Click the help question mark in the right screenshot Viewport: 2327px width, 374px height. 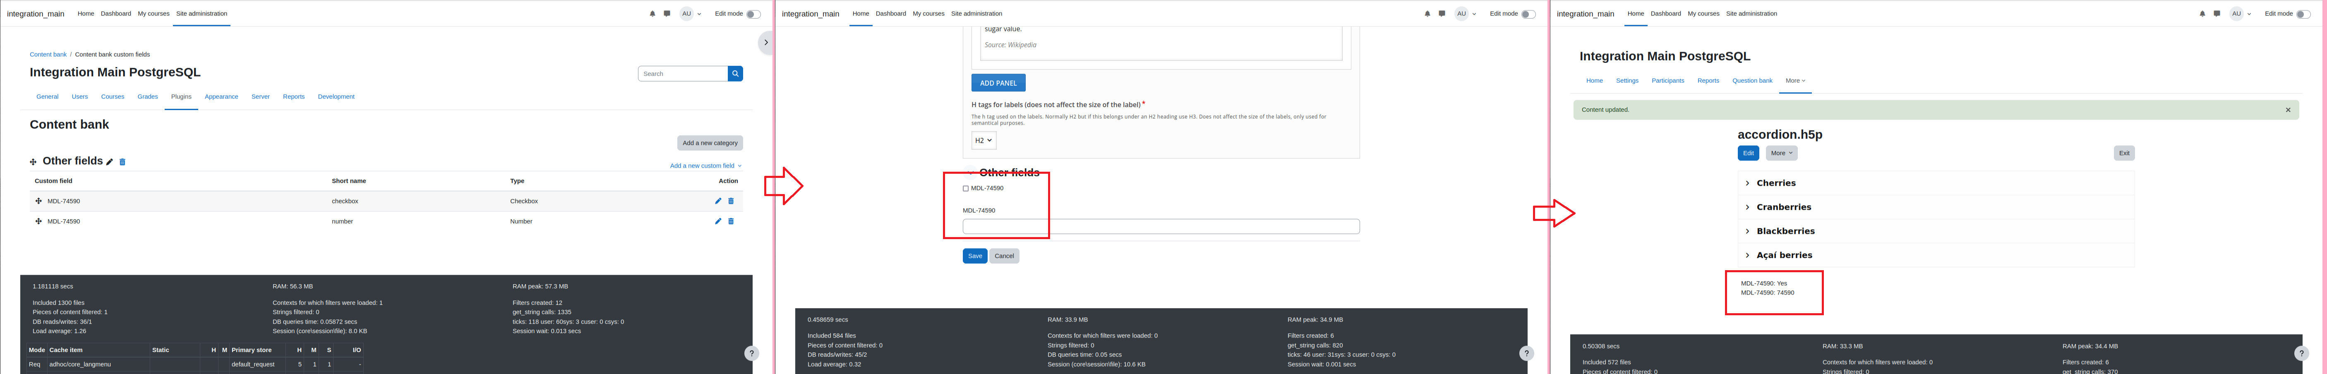[2302, 353]
